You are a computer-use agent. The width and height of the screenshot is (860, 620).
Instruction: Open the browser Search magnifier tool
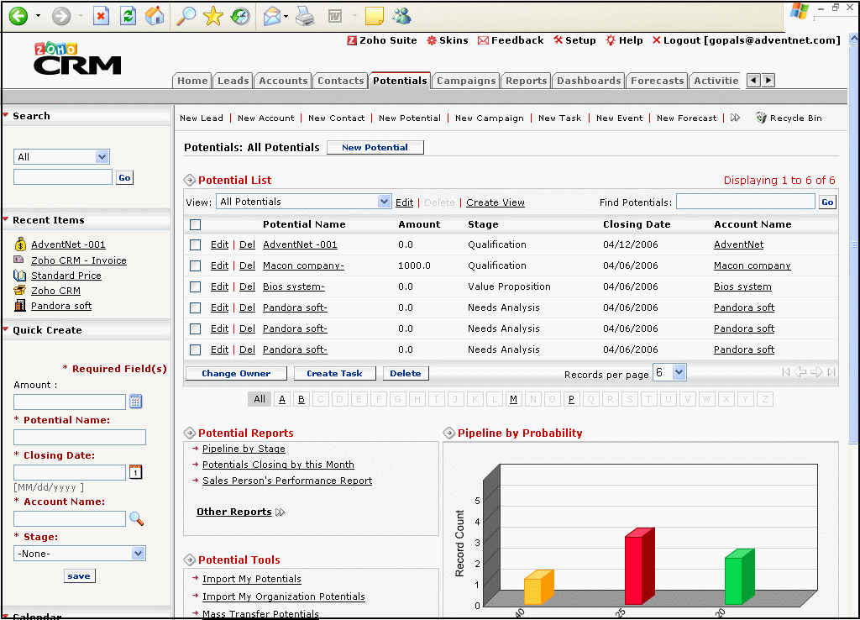pyautogui.click(x=186, y=16)
